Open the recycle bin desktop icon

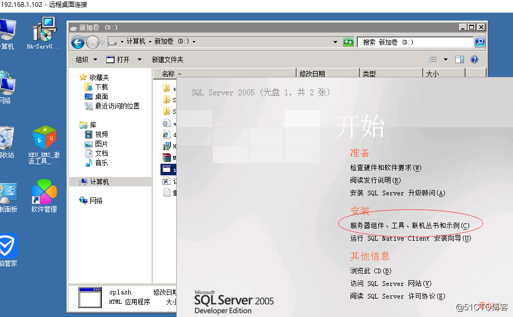tap(6, 142)
